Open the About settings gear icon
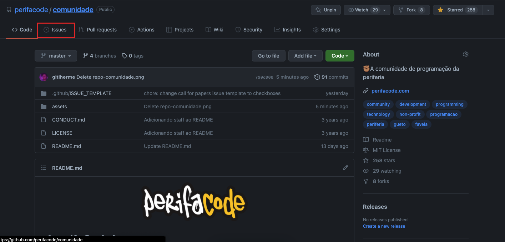The width and height of the screenshot is (505, 242). tap(465, 54)
